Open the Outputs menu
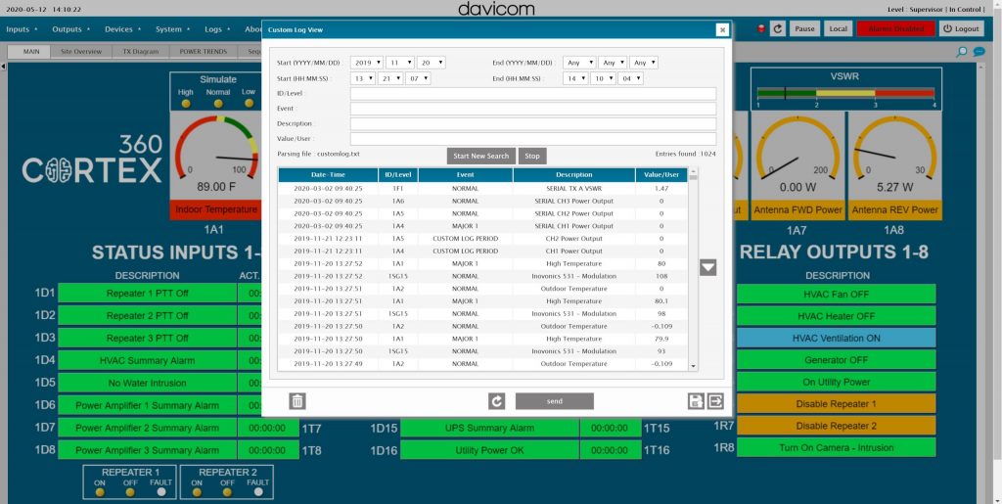Screen dimensions: 1002x504 point(70,29)
